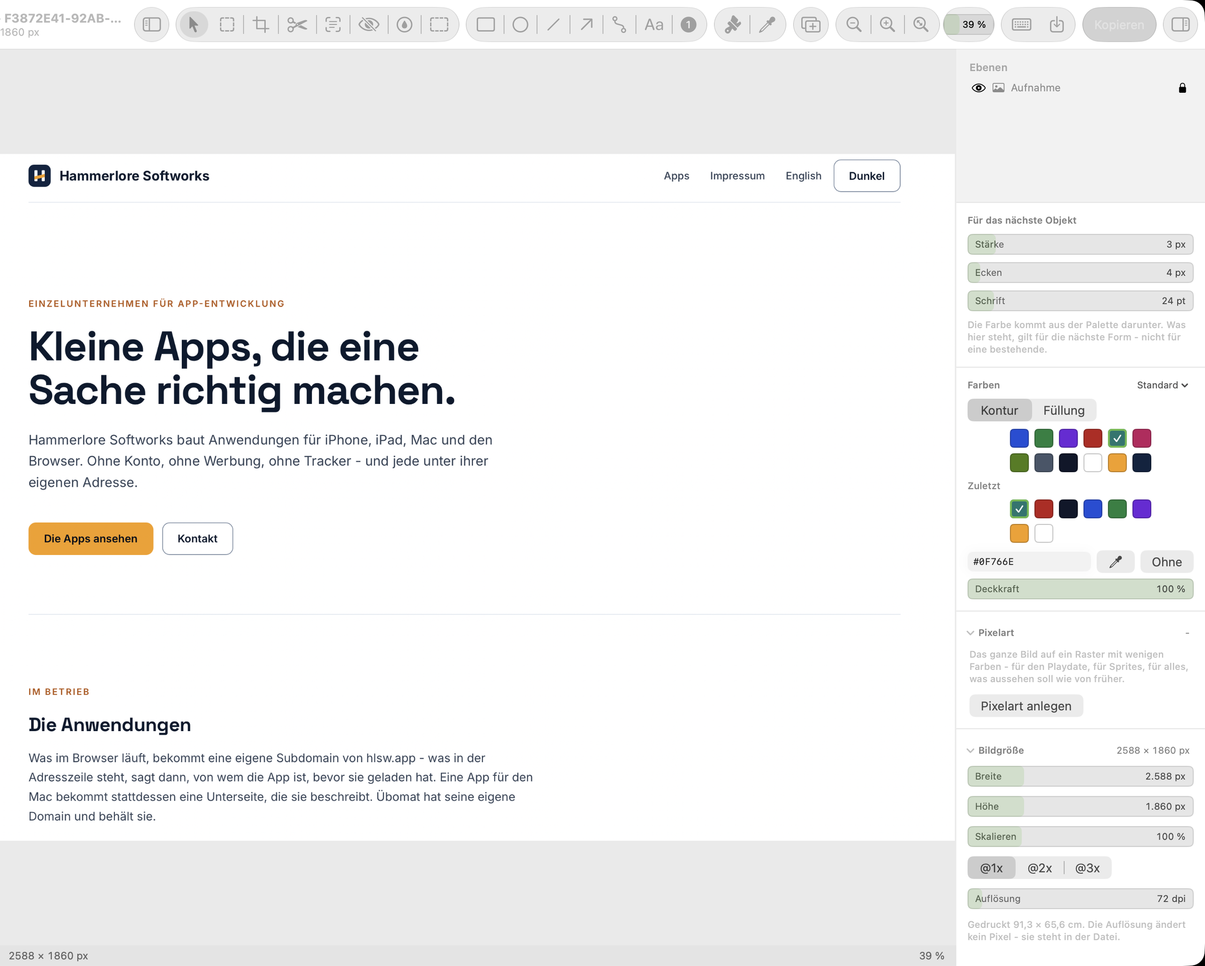Choose the crop tool
The width and height of the screenshot is (1205, 966).
(261, 25)
